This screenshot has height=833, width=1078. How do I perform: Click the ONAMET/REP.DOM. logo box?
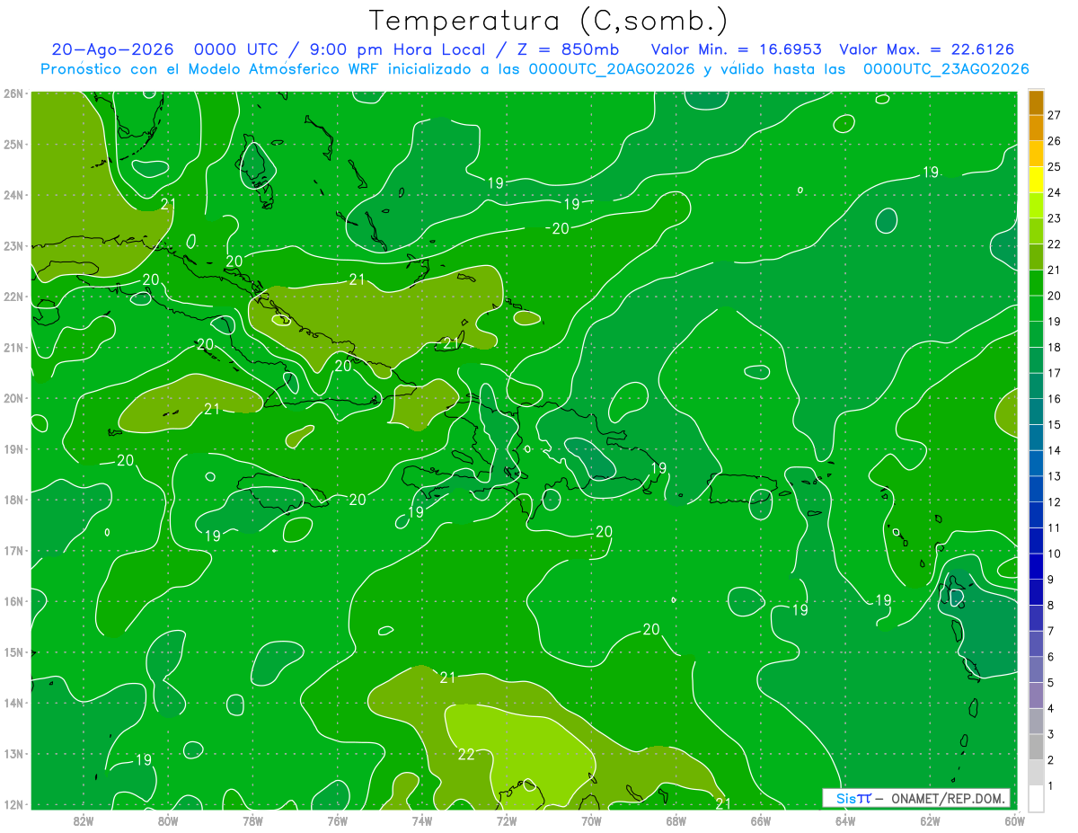(x=916, y=798)
